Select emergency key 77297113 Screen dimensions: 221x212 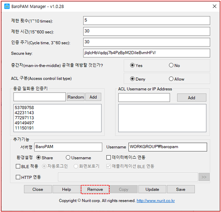25,118
